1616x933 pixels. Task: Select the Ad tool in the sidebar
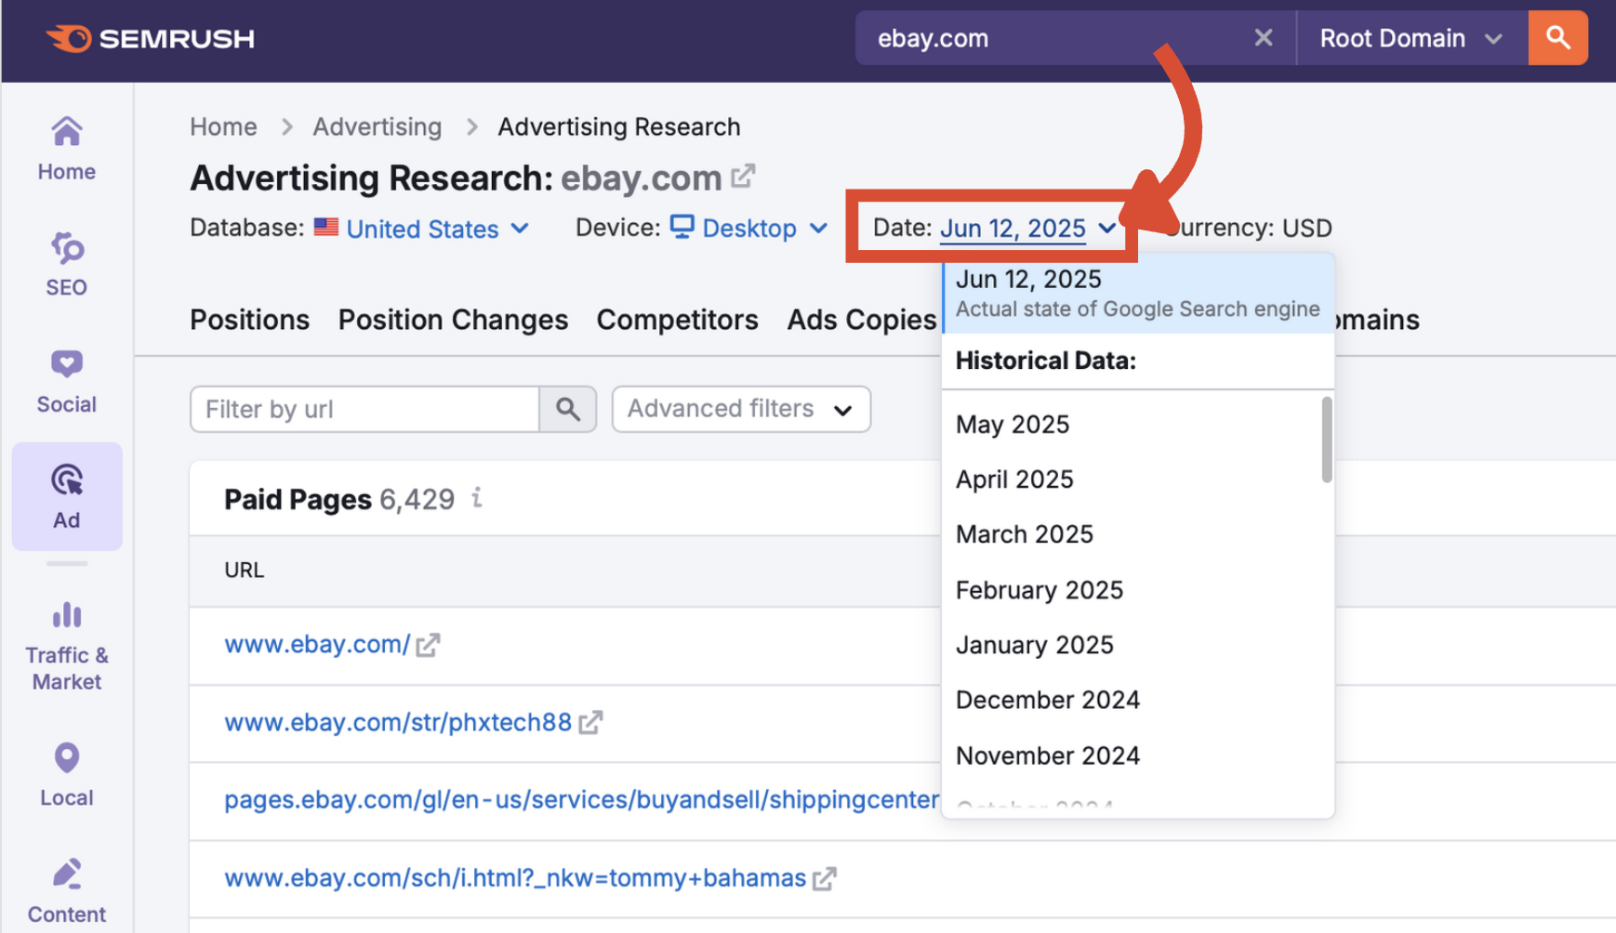(x=66, y=495)
